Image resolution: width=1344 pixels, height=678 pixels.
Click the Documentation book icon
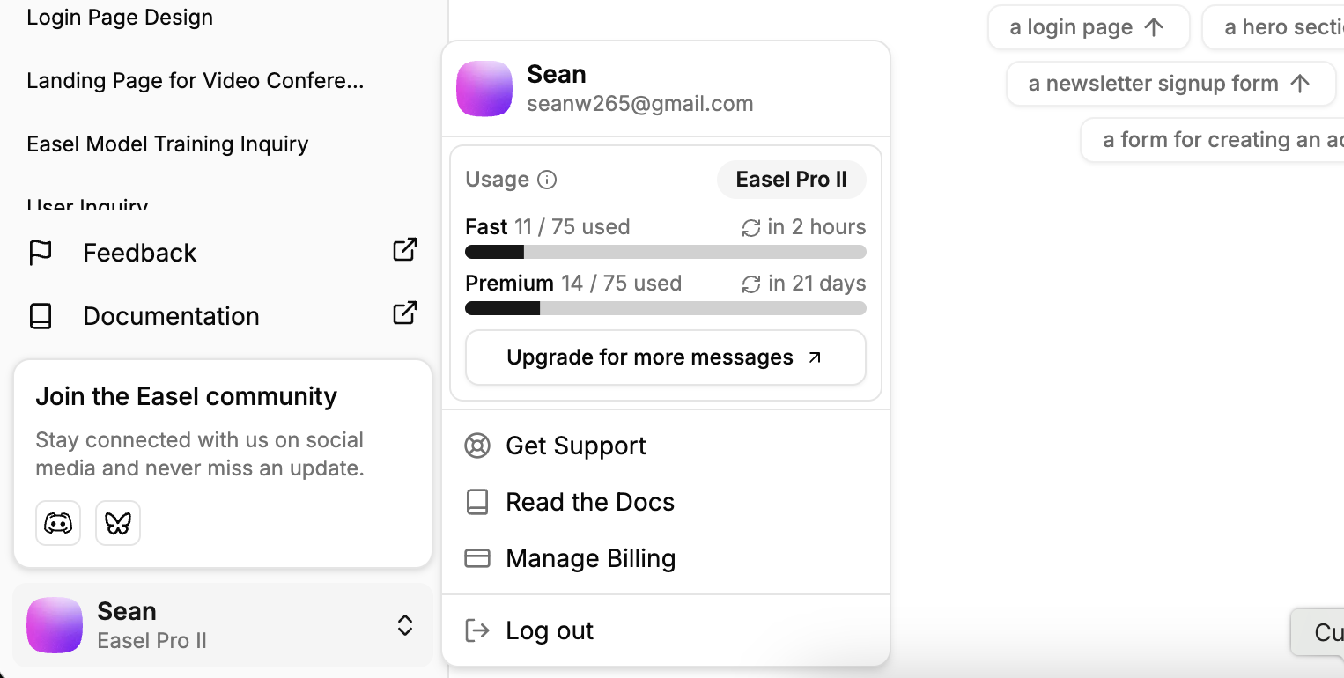coord(41,315)
